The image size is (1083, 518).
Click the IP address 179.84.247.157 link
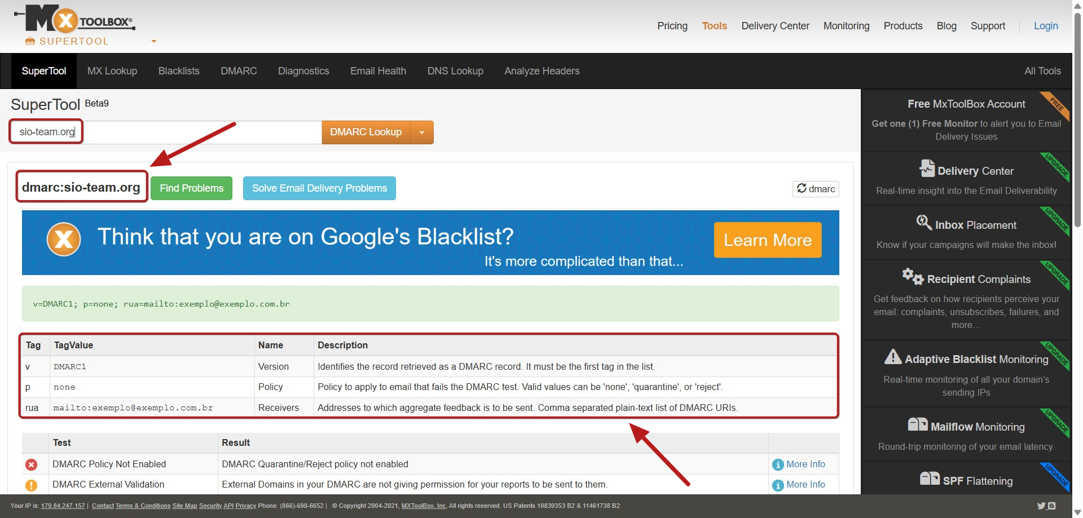[63, 506]
